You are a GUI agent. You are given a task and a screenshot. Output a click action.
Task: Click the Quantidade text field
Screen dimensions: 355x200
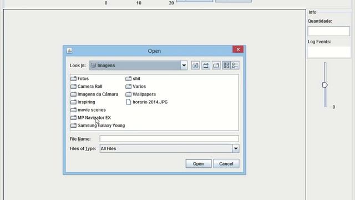329,31
